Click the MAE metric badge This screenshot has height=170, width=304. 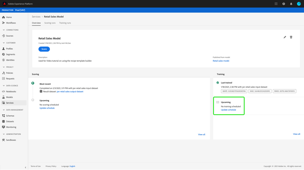260,91
